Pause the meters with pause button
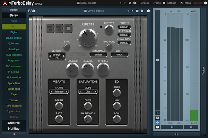 [x=157, y=113]
